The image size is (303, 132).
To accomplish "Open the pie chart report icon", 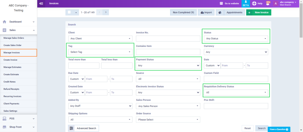I will [220, 12].
